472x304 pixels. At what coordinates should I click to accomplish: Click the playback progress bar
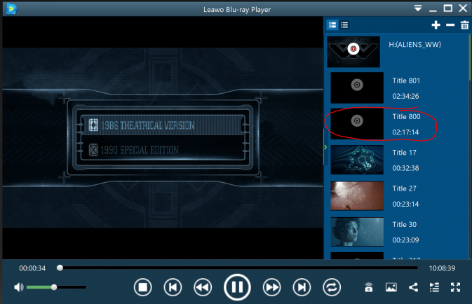pyautogui.click(x=237, y=268)
